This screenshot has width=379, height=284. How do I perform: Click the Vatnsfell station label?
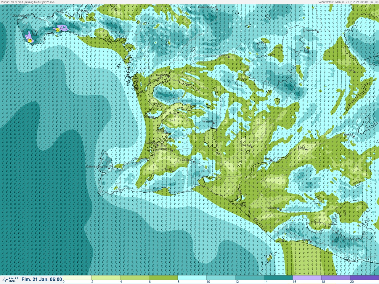(348, 135)
